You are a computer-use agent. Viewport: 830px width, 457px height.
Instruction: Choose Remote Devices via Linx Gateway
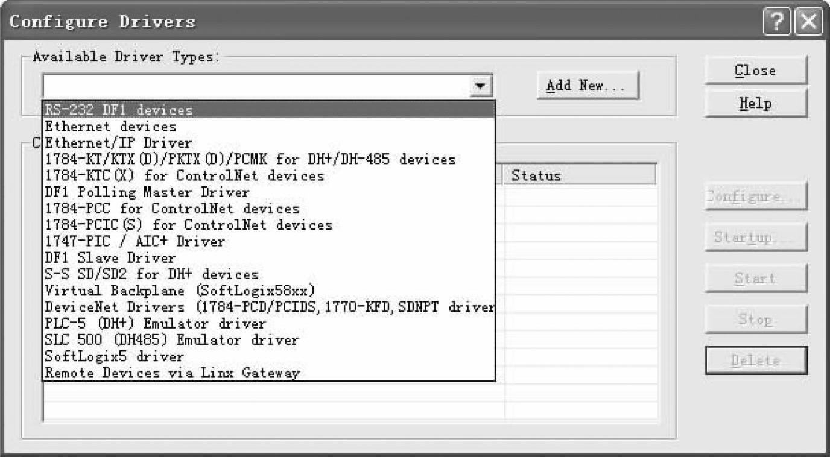(x=269, y=372)
